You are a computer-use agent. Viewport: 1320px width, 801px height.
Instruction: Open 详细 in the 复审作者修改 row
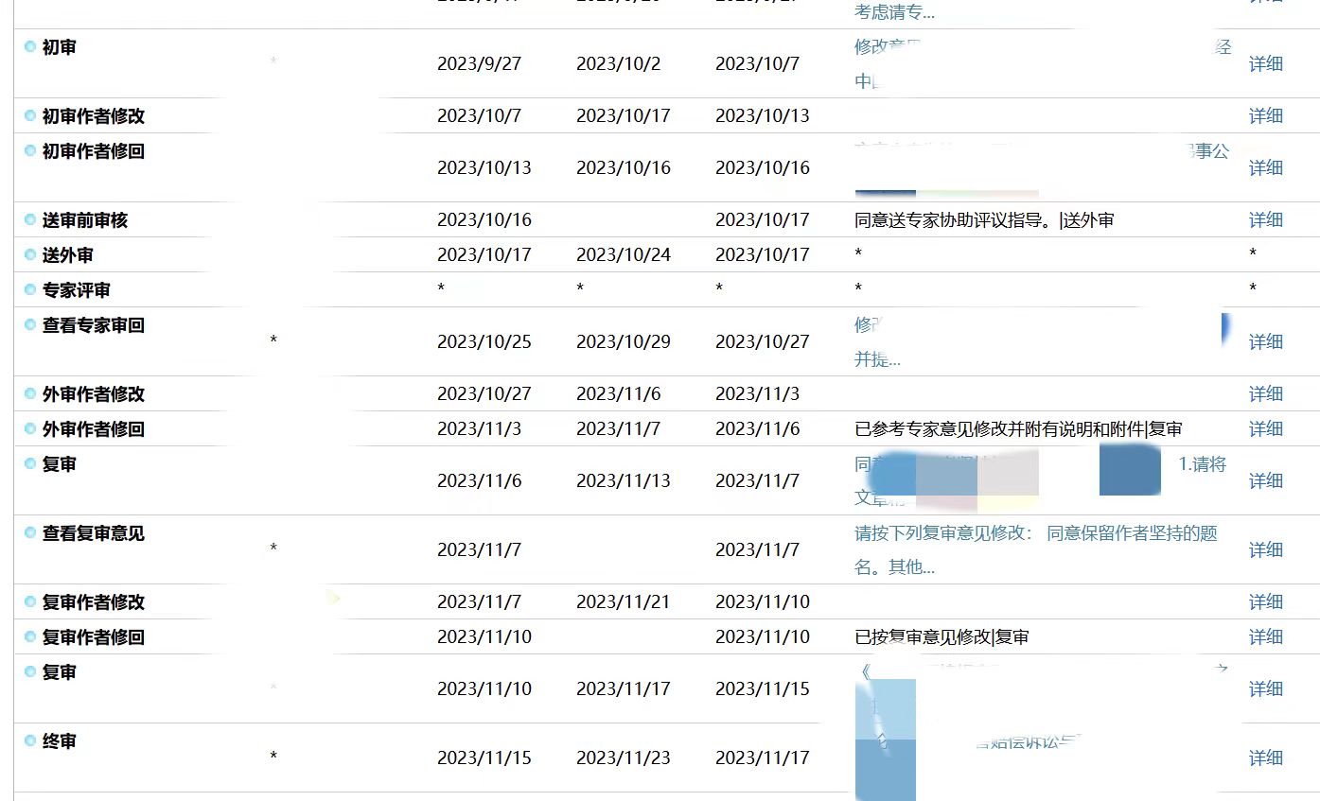pos(1265,601)
